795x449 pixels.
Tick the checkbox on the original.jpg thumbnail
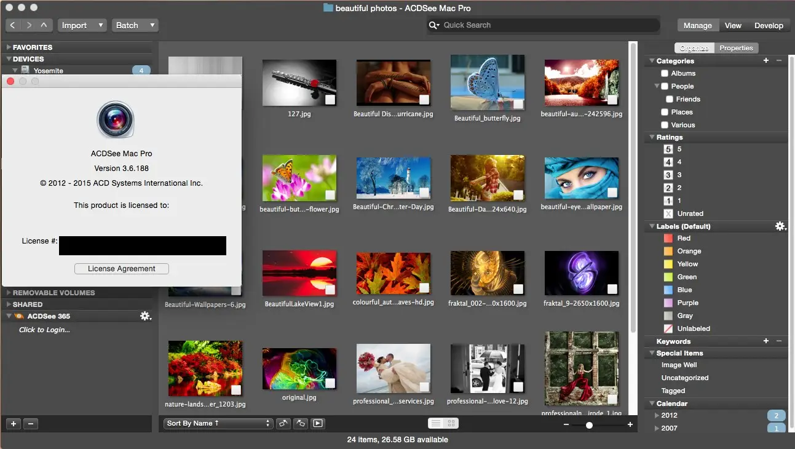[x=330, y=383]
